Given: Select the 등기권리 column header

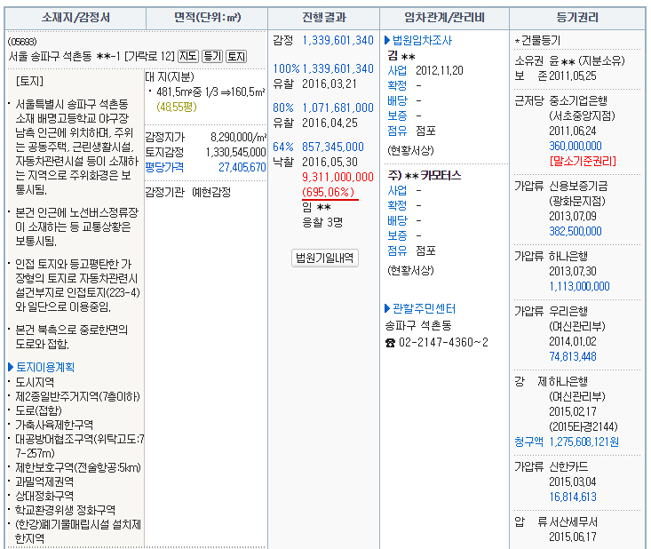Looking at the screenshot, I should point(577,18).
